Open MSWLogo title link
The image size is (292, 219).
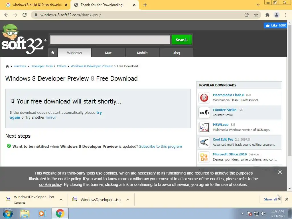coord(221,125)
